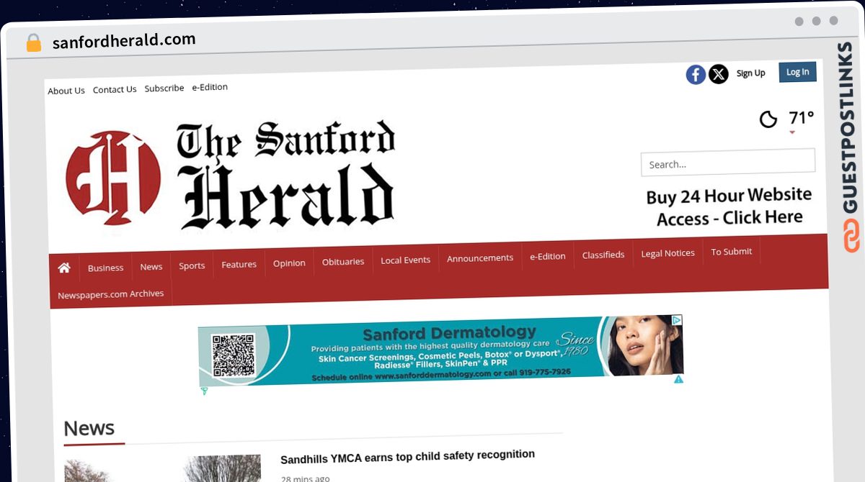Focus the Search input field
Viewport: 865px width, 482px height.
(728, 163)
